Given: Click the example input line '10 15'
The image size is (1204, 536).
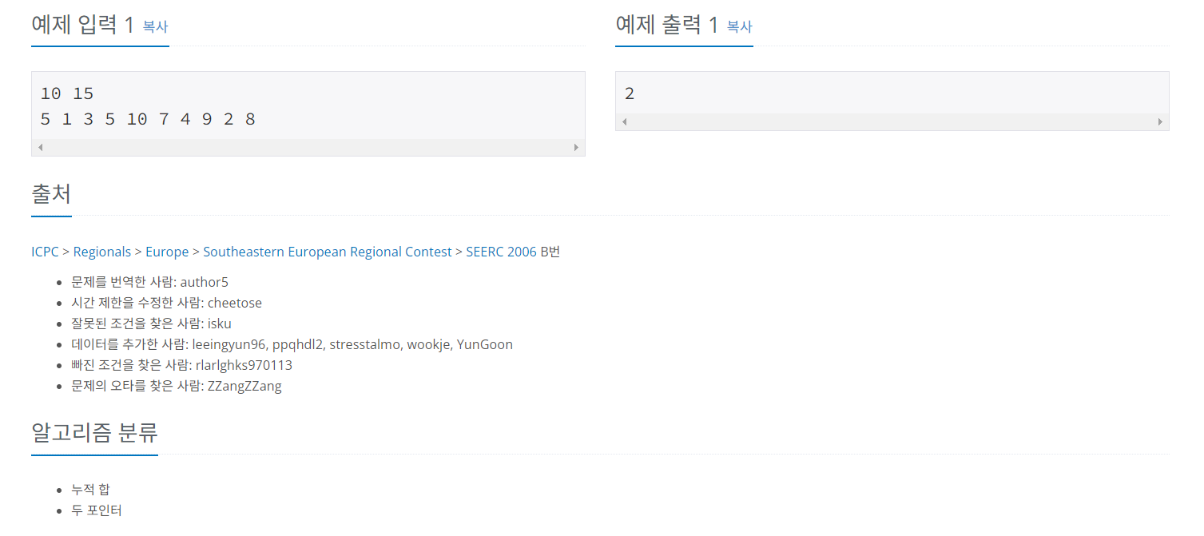Looking at the screenshot, I should tap(67, 94).
